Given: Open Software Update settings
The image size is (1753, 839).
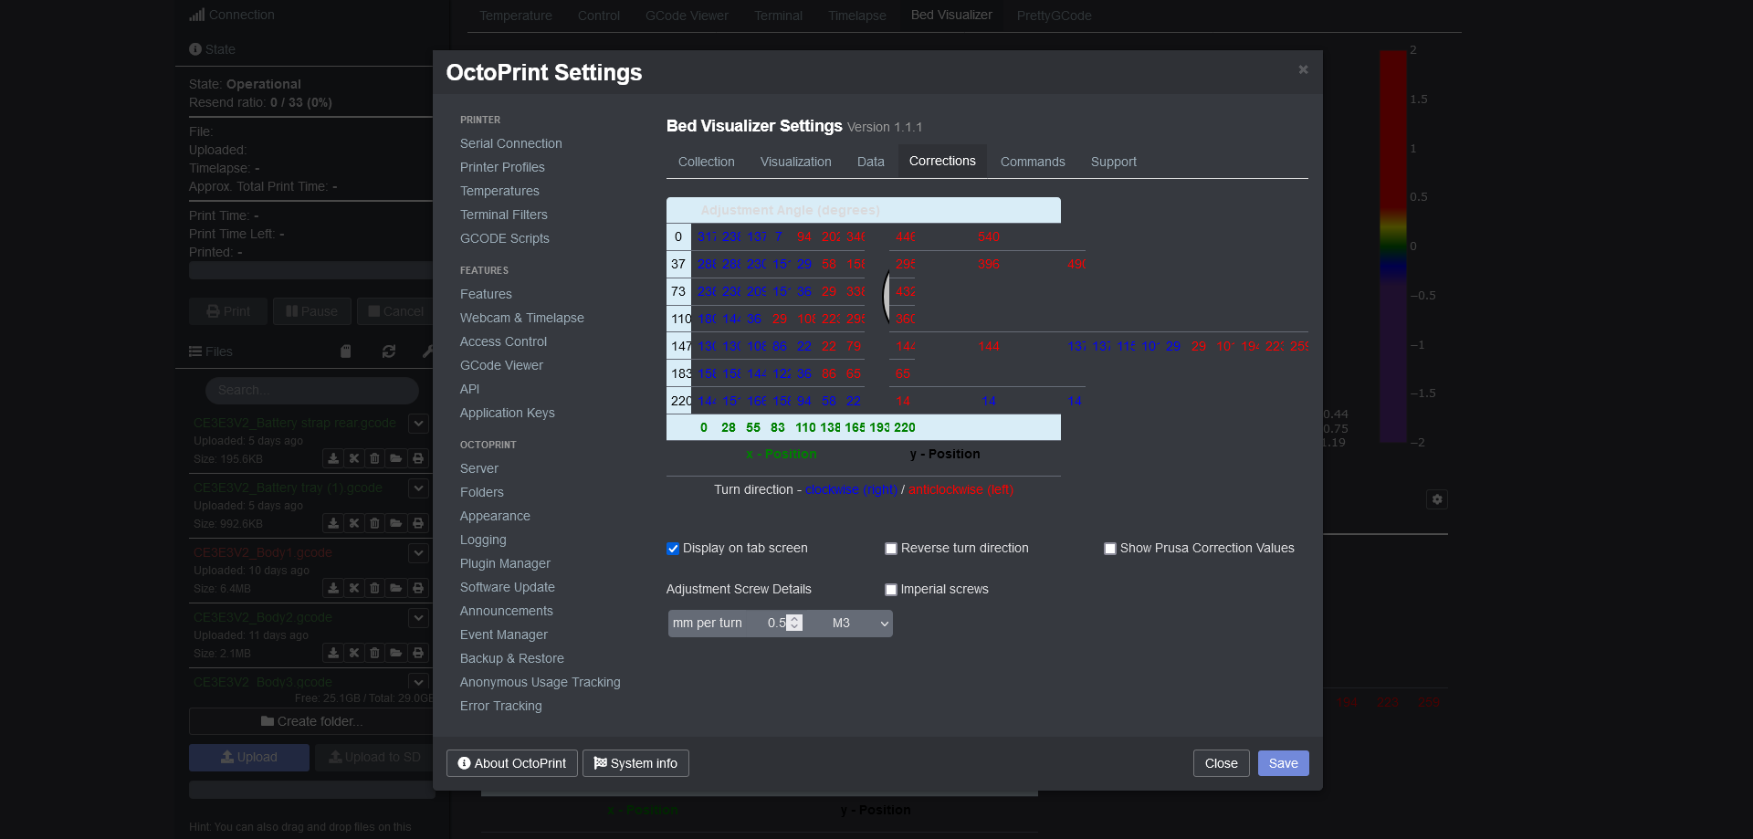Looking at the screenshot, I should [508, 587].
